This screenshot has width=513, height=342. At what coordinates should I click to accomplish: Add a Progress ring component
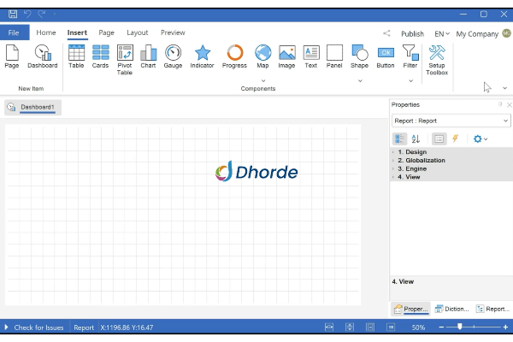click(x=234, y=56)
